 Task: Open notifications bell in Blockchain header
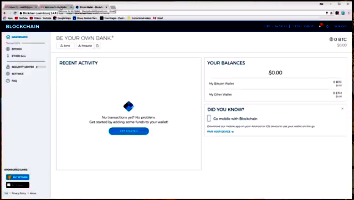click(320, 26)
